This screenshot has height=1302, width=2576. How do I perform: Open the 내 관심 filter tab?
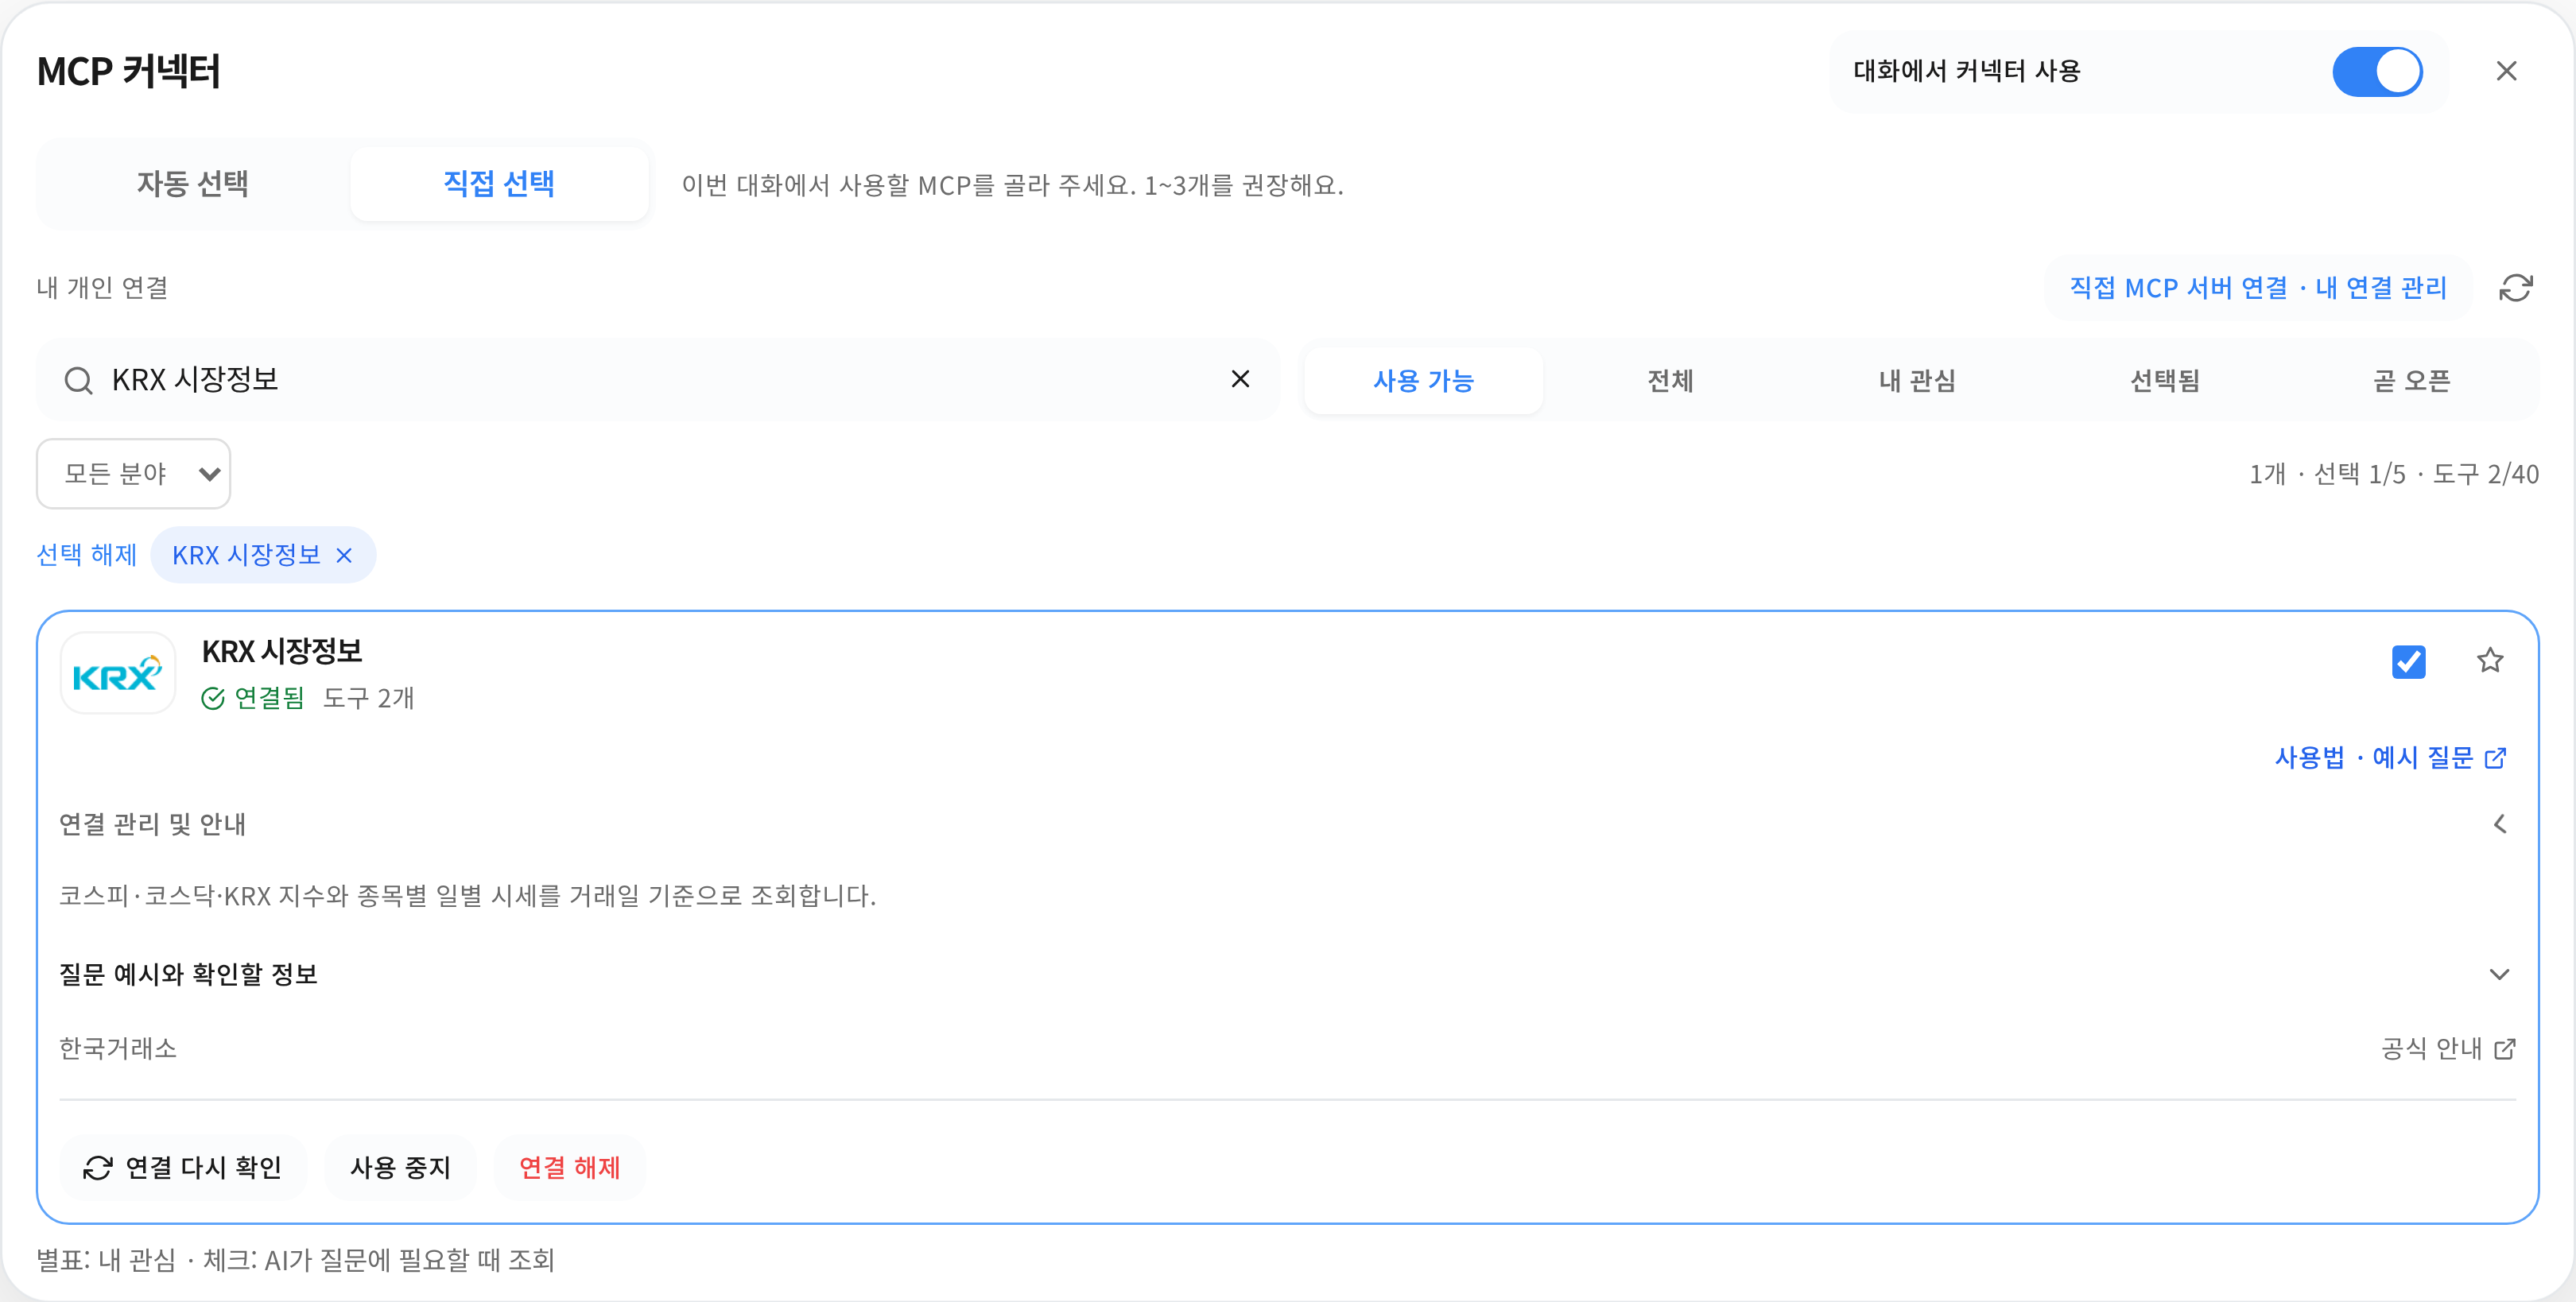(x=1917, y=381)
